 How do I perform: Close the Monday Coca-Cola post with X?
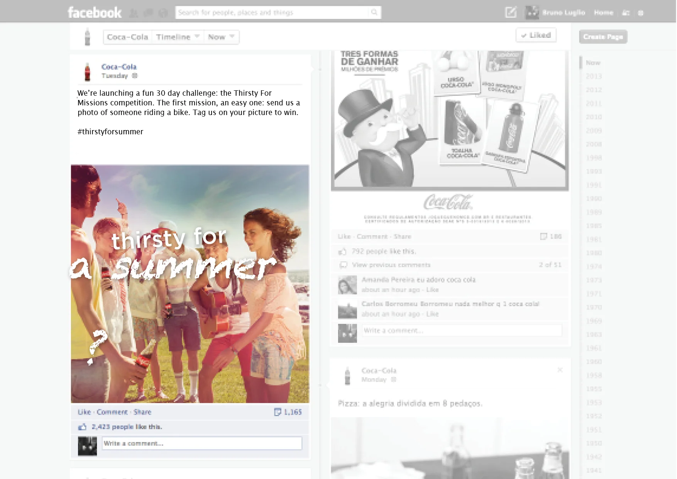click(x=560, y=370)
